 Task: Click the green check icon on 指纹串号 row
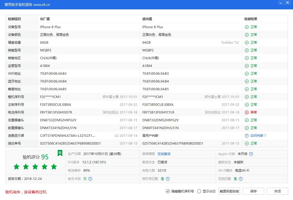pyautogui.click(x=247, y=143)
